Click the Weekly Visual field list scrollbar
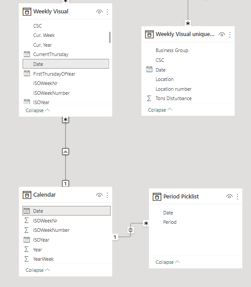This screenshot has width=251, height=287. click(x=110, y=37)
